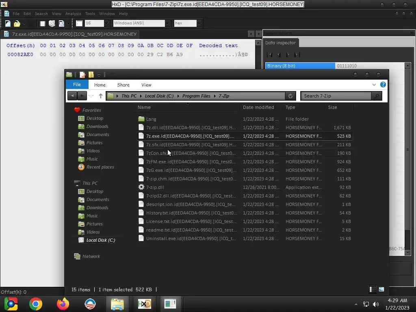This screenshot has width=416, height=312.
Task: Select the 7-zip.dll file
Action: coord(244,187)
